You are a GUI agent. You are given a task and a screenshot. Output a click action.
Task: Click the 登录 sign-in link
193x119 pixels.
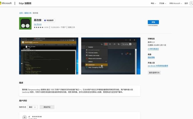tap(186, 3)
